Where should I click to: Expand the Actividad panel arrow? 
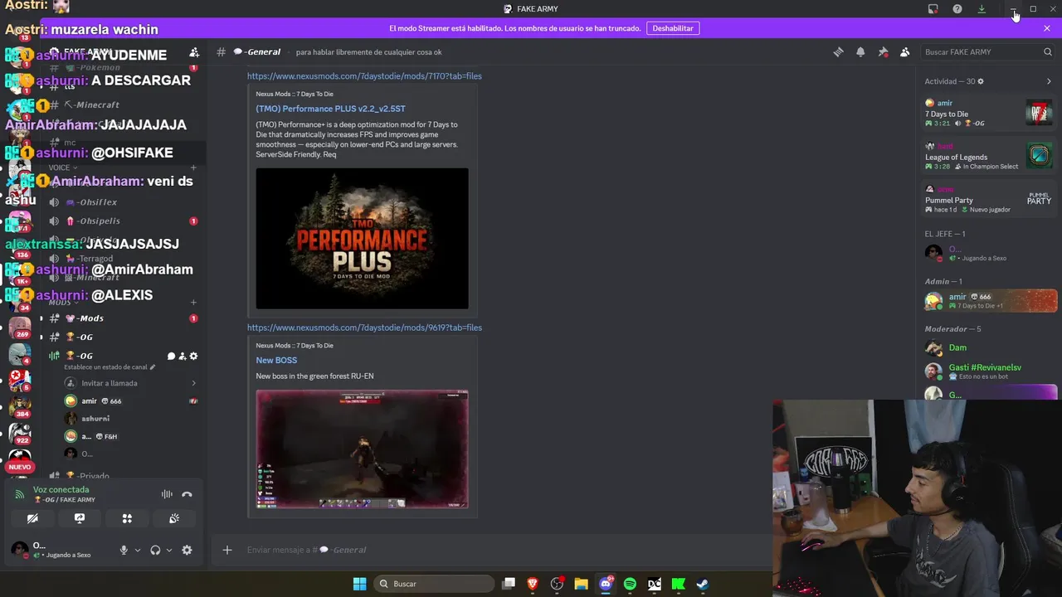(1049, 81)
